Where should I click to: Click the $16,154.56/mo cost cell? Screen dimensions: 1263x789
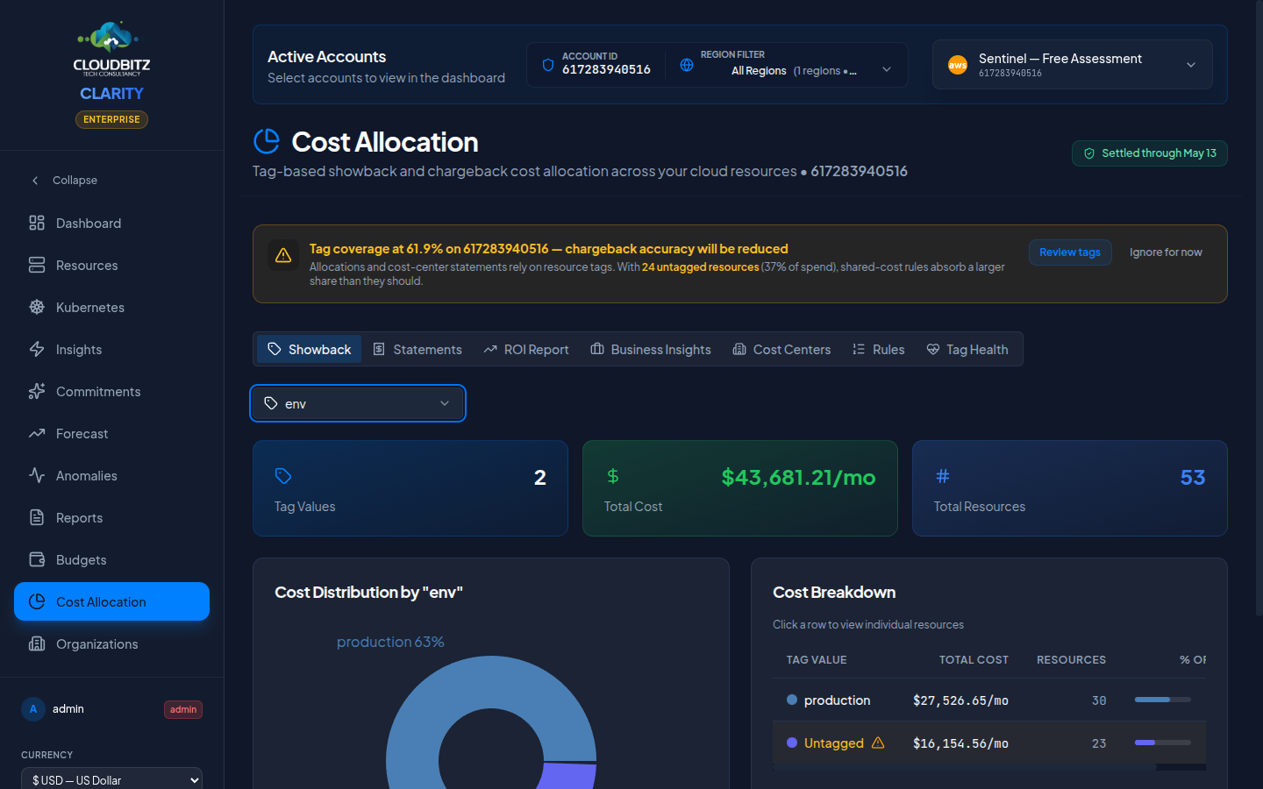(x=960, y=743)
